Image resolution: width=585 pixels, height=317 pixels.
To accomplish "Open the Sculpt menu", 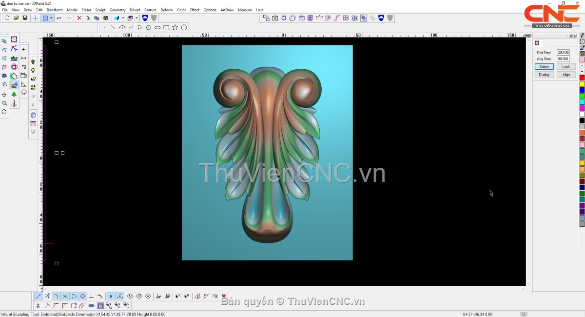I will click(100, 10).
